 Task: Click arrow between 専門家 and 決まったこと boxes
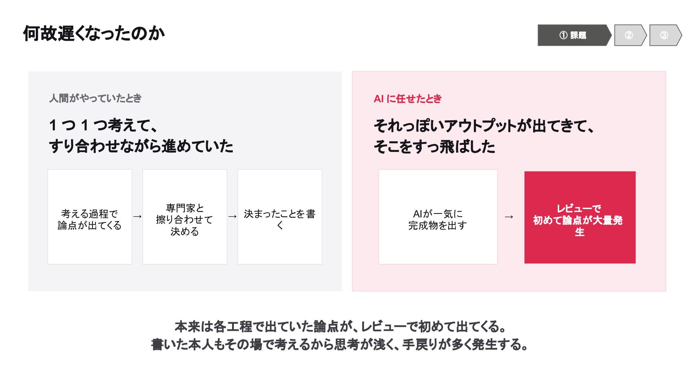click(x=232, y=217)
